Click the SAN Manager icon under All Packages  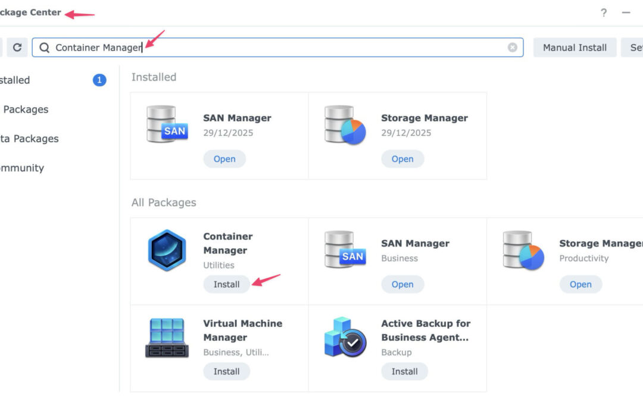(345, 250)
